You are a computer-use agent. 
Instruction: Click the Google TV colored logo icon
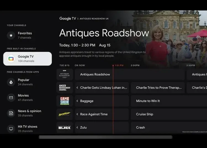[11, 59]
